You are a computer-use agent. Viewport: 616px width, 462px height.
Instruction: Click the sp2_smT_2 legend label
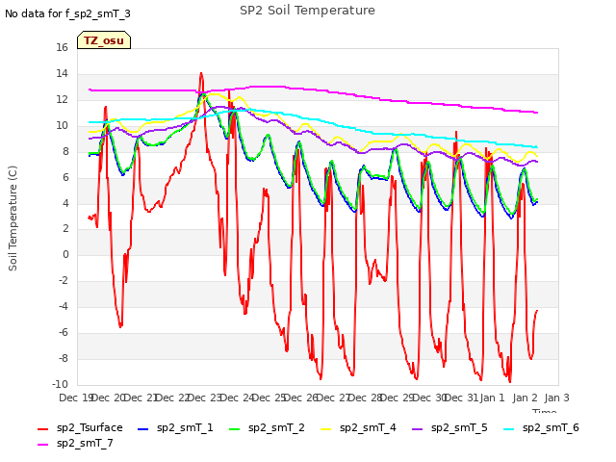coord(276,427)
